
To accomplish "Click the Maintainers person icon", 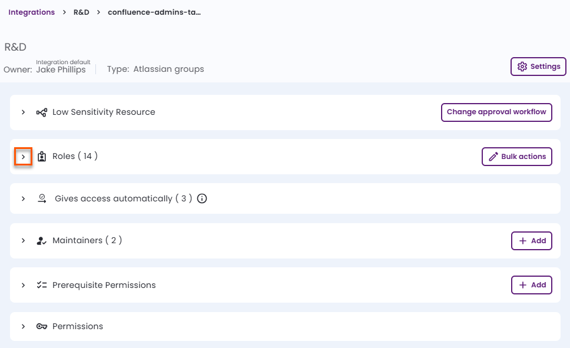I will point(42,240).
